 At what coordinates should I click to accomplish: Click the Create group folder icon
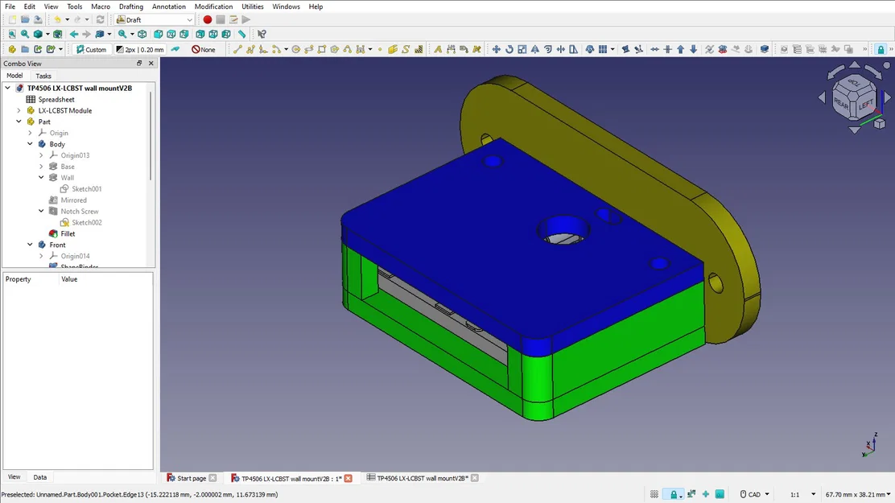pyautogui.click(x=24, y=50)
